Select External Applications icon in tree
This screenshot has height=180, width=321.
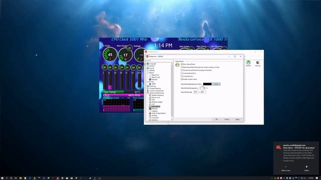tap(150, 113)
